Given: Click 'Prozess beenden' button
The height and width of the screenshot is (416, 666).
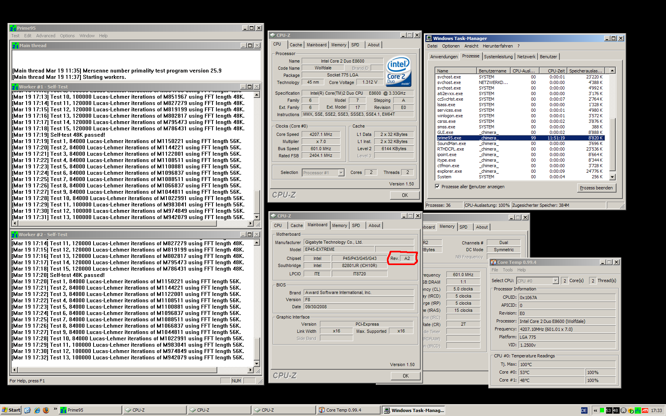Looking at the screenshot, I should point(596,188).
